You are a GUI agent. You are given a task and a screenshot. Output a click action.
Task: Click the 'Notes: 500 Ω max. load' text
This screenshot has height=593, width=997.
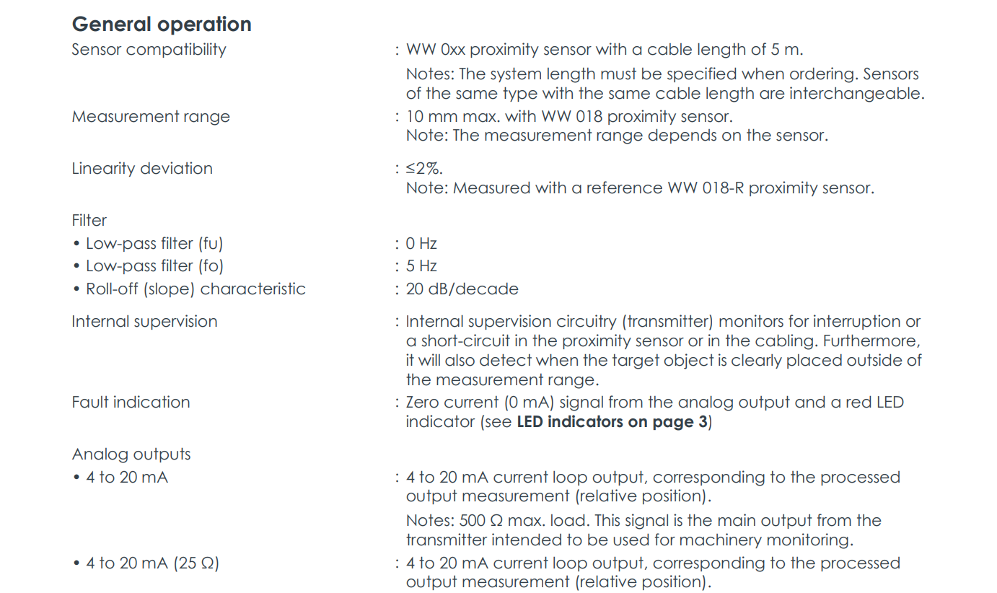[x=494, y=521]
